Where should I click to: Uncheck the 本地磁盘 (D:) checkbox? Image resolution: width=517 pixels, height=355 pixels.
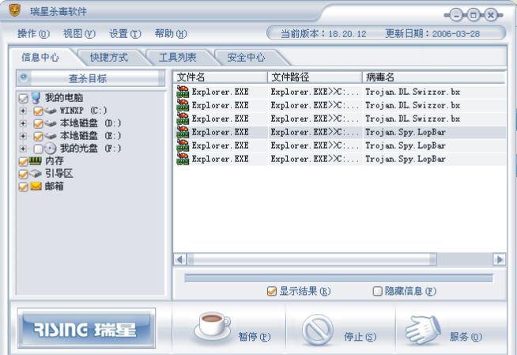38,123
